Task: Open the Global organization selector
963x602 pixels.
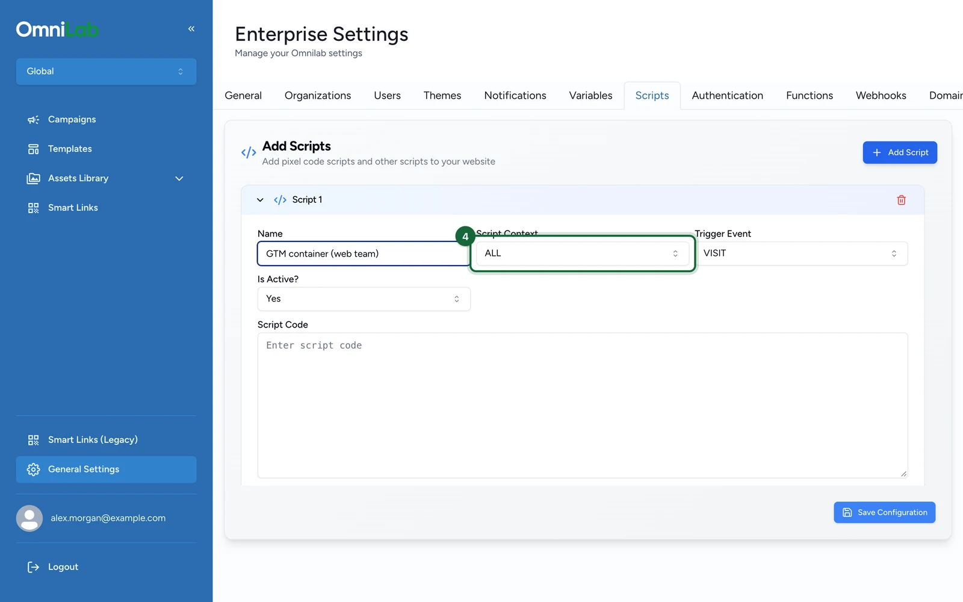Action: [x=106, y=72]
